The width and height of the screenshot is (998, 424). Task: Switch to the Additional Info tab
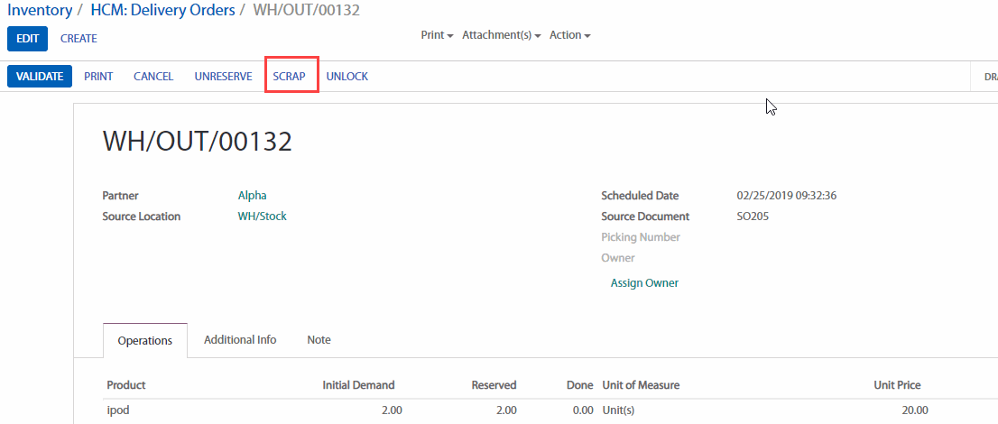(240, 340)
